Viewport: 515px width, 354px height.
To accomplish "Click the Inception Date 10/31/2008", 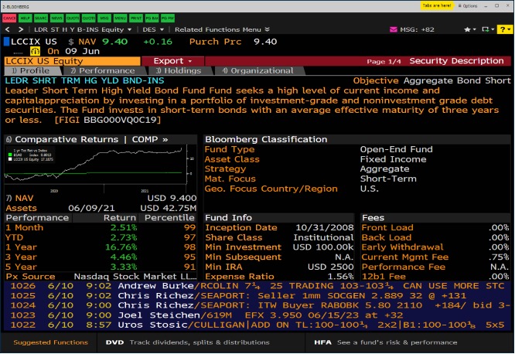I will (325, 227).
